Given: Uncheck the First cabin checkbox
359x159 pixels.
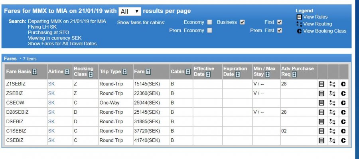Looking at the screenshot, I should (280, 22).
